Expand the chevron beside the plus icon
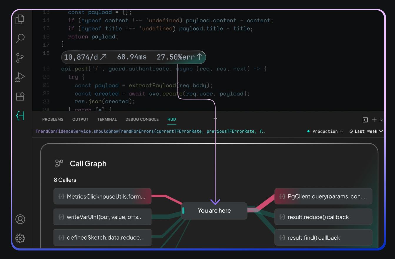 pos(381,120)
